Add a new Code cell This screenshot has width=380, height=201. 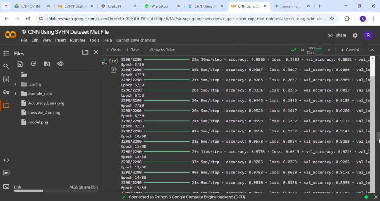click(113, 50)
